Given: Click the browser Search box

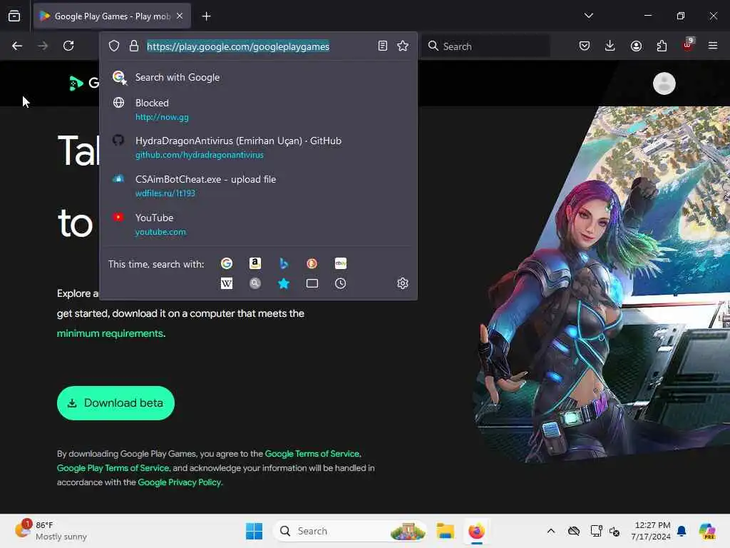Looking at the screenshot, I should [x=485, y=46].
